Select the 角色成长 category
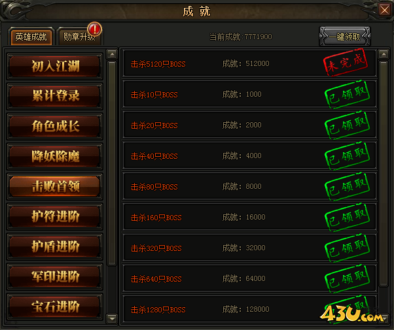This screenshot has height=330, width=394. (x=55, y=126)
